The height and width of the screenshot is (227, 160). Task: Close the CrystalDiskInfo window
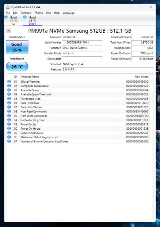point(151,7)
